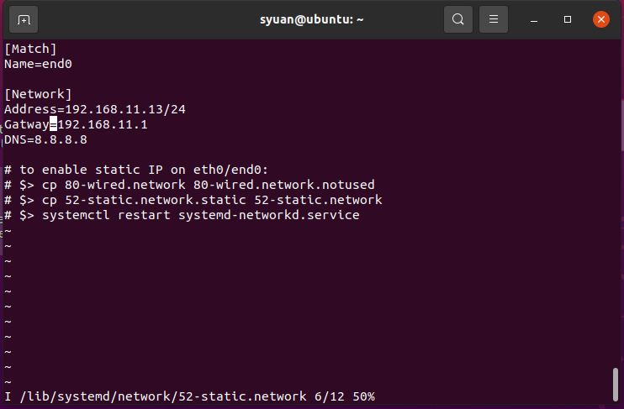Click the systemctl restart comment line

(182, 215)
